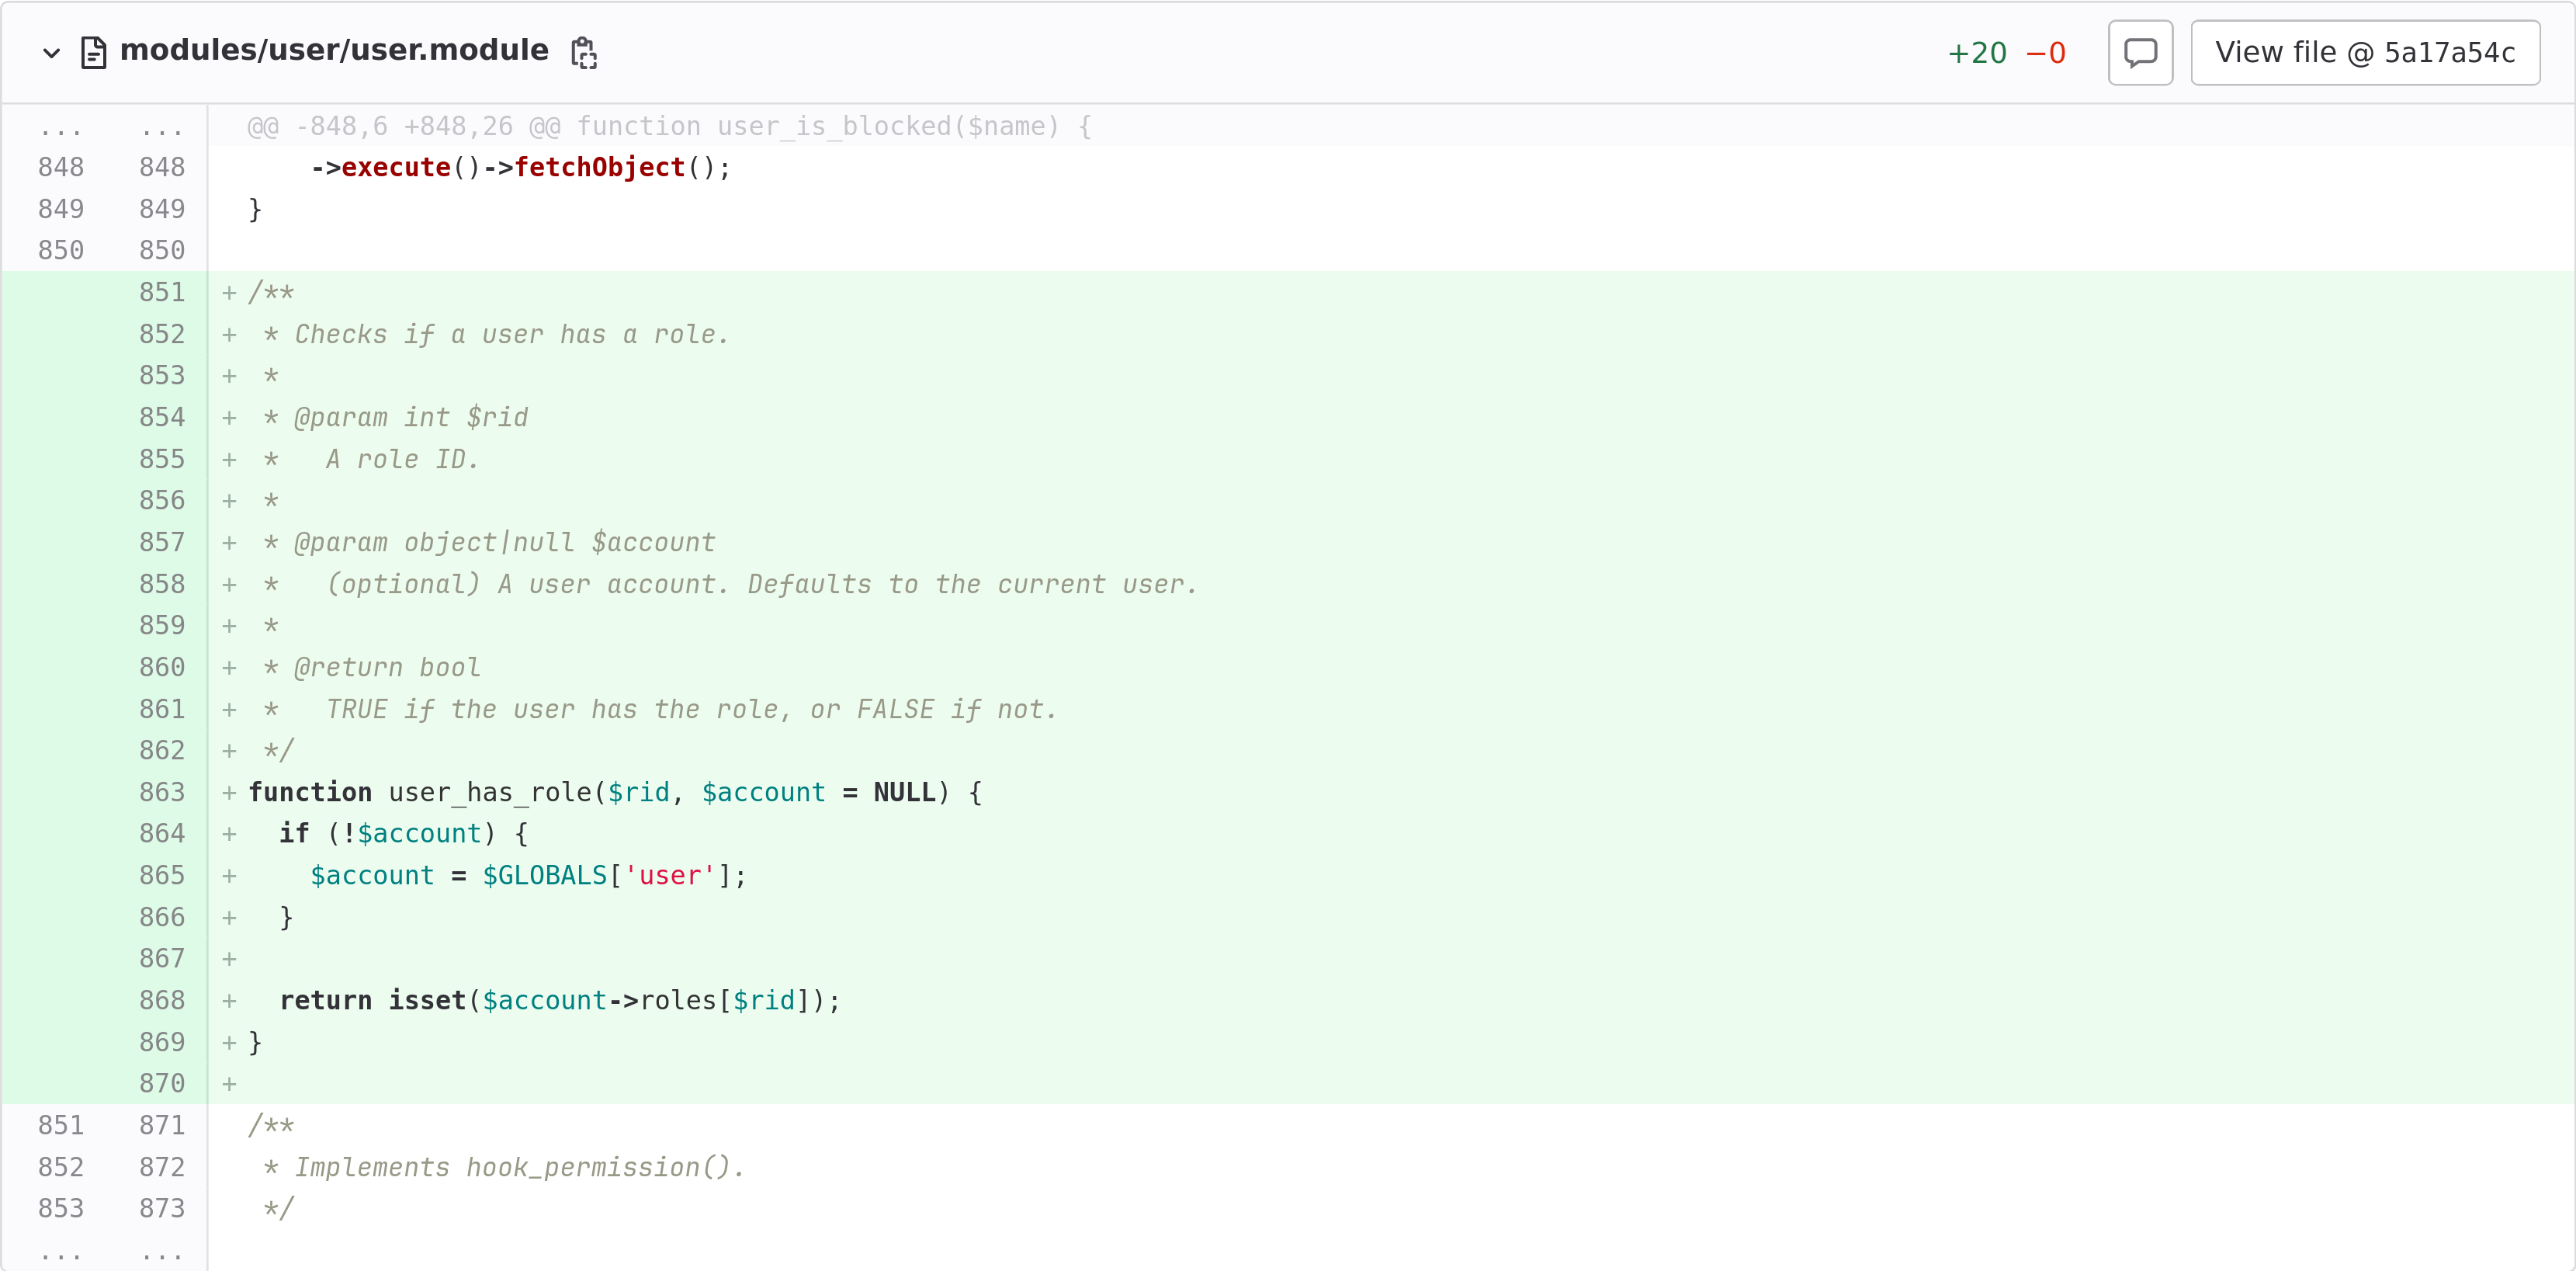Select line number 868 of the return statement
The width and height of the screenshot is (2576, 1271).
161,1000
